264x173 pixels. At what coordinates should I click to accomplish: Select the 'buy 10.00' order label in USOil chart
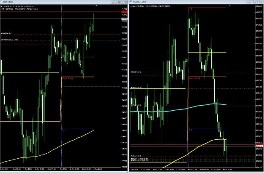coord(10,40)
